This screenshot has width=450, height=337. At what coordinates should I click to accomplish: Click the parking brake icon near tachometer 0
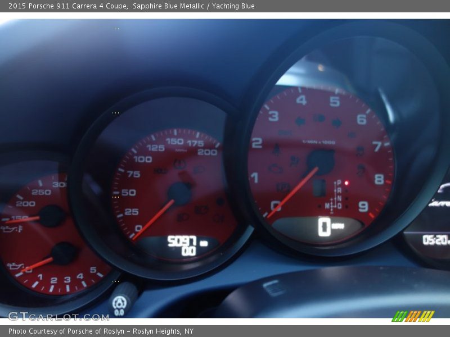point(283,188)
